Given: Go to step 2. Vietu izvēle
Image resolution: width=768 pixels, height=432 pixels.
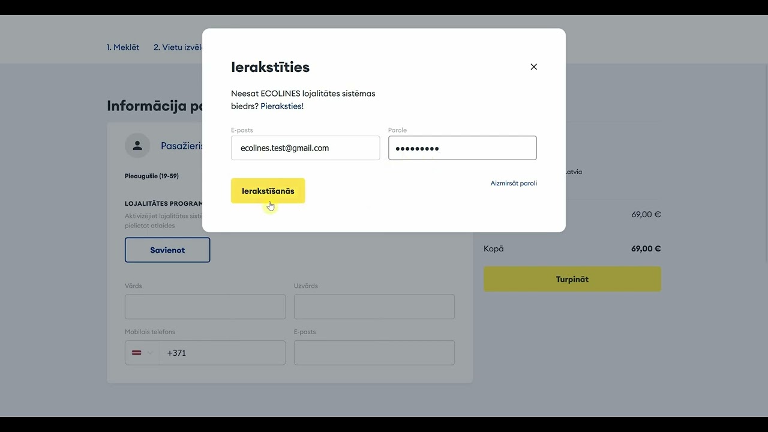Looking at the screenshot, I should (x=178, y=47).
